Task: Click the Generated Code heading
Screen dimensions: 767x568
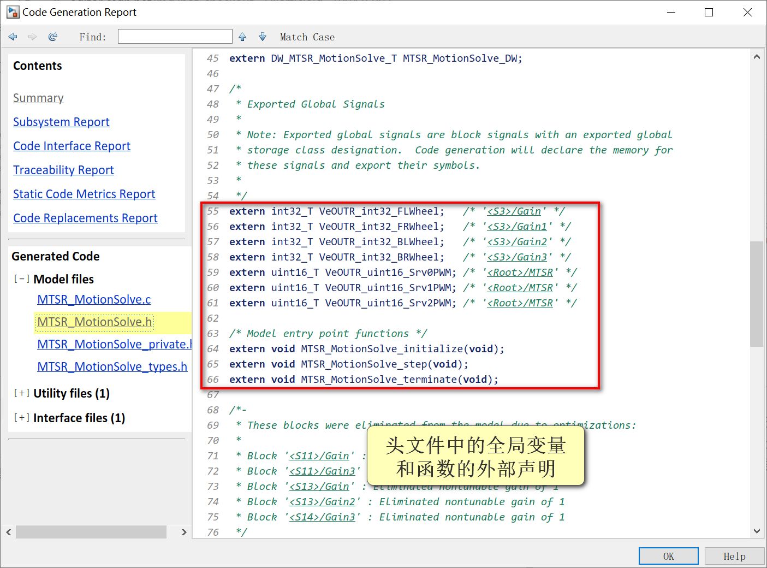Action: (56, 257)
